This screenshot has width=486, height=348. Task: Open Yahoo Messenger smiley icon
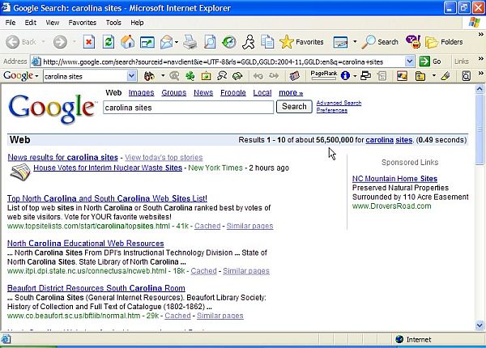coord(413,42)
